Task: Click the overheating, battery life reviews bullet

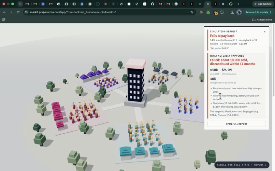Action: pos(236,97)
